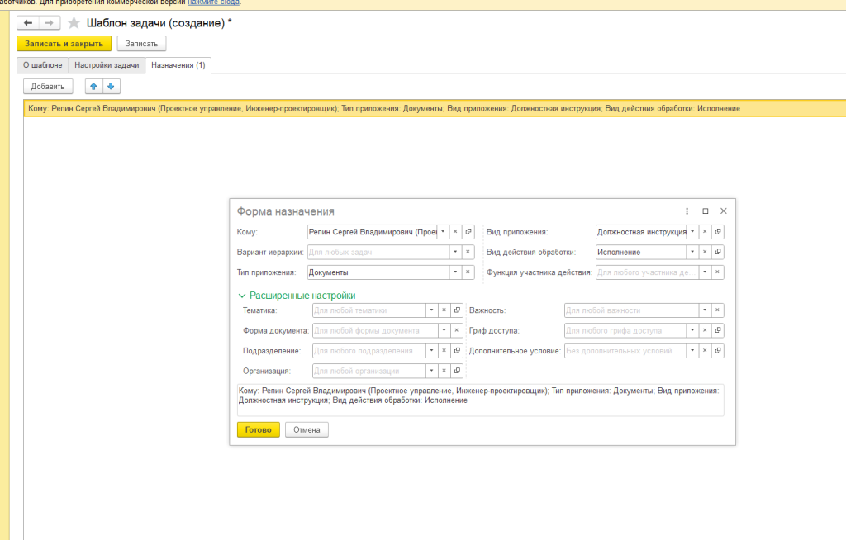The image size is (846, 540).
Task: Clear the Вид действия обработки field
Action: (x=705, y=252)
